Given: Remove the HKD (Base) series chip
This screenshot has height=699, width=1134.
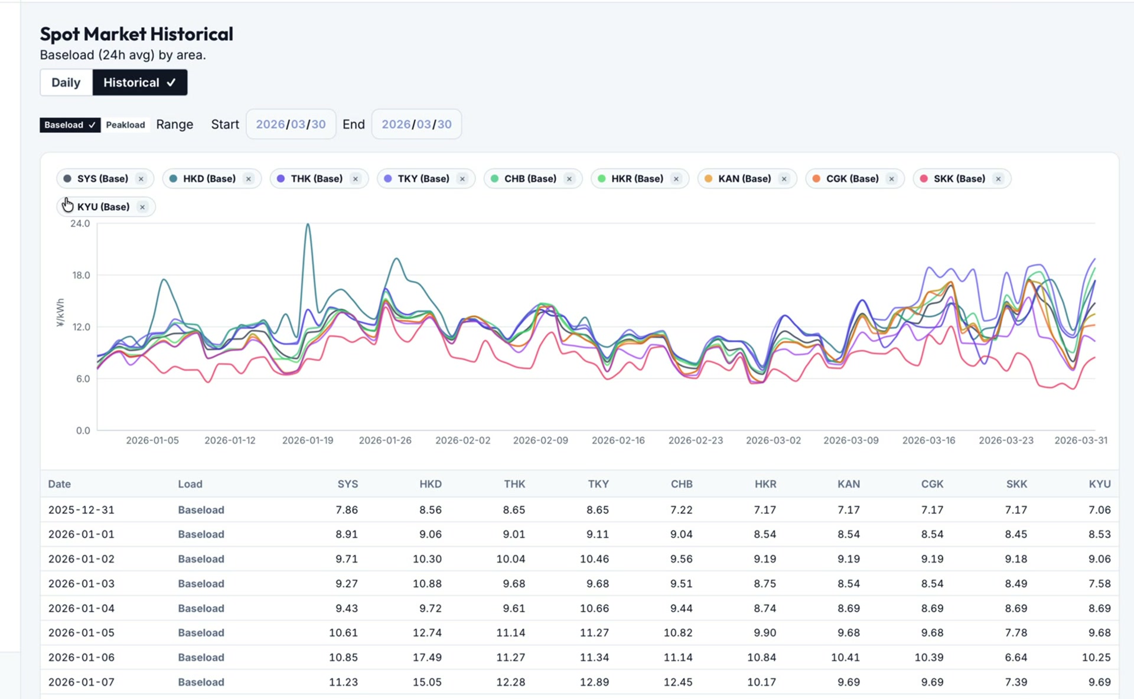Looking at the screenshot, I should (249, 178).
